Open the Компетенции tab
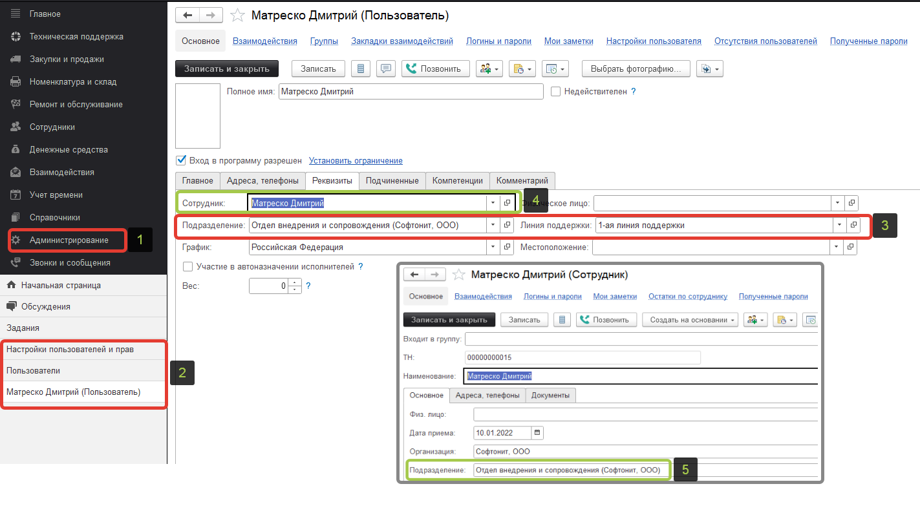Image resolution: width=920 pixels, height=526 pixels. coord(457,181)
